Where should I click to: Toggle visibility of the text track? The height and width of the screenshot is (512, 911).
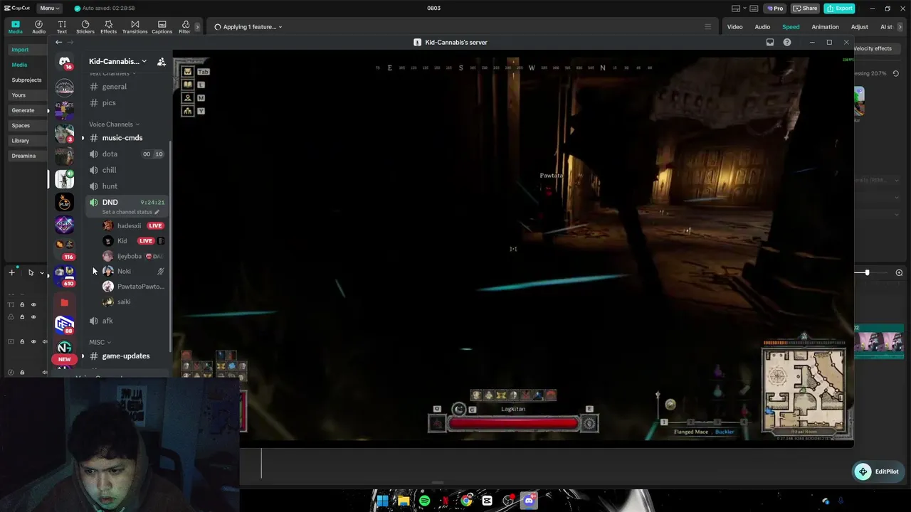tap(33, 304)
